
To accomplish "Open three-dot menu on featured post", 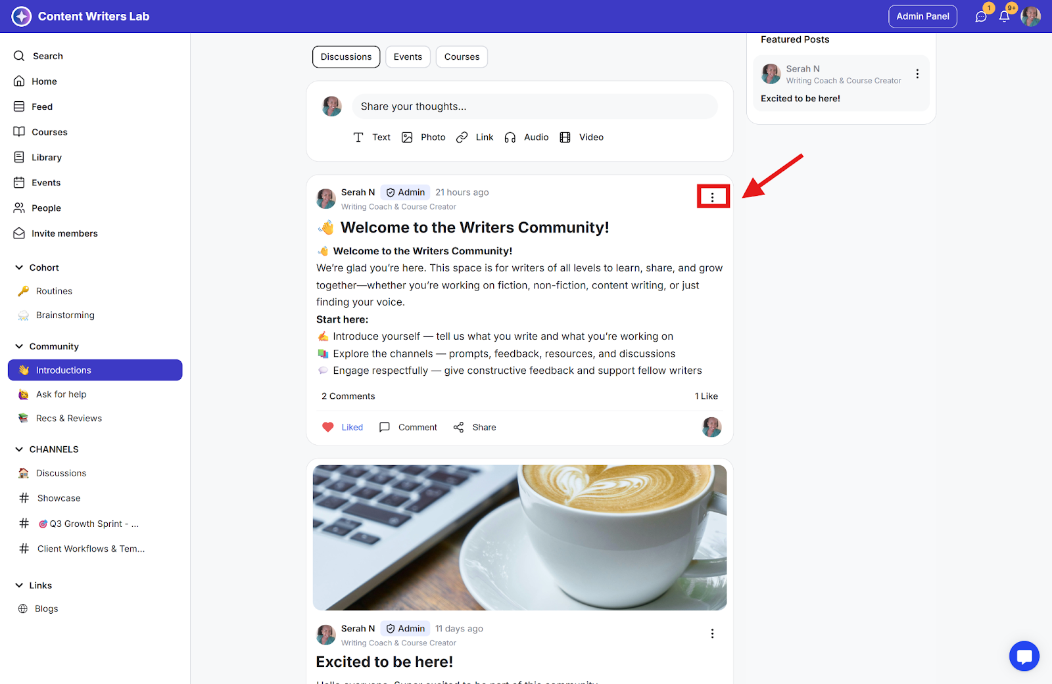I will 917,74.
